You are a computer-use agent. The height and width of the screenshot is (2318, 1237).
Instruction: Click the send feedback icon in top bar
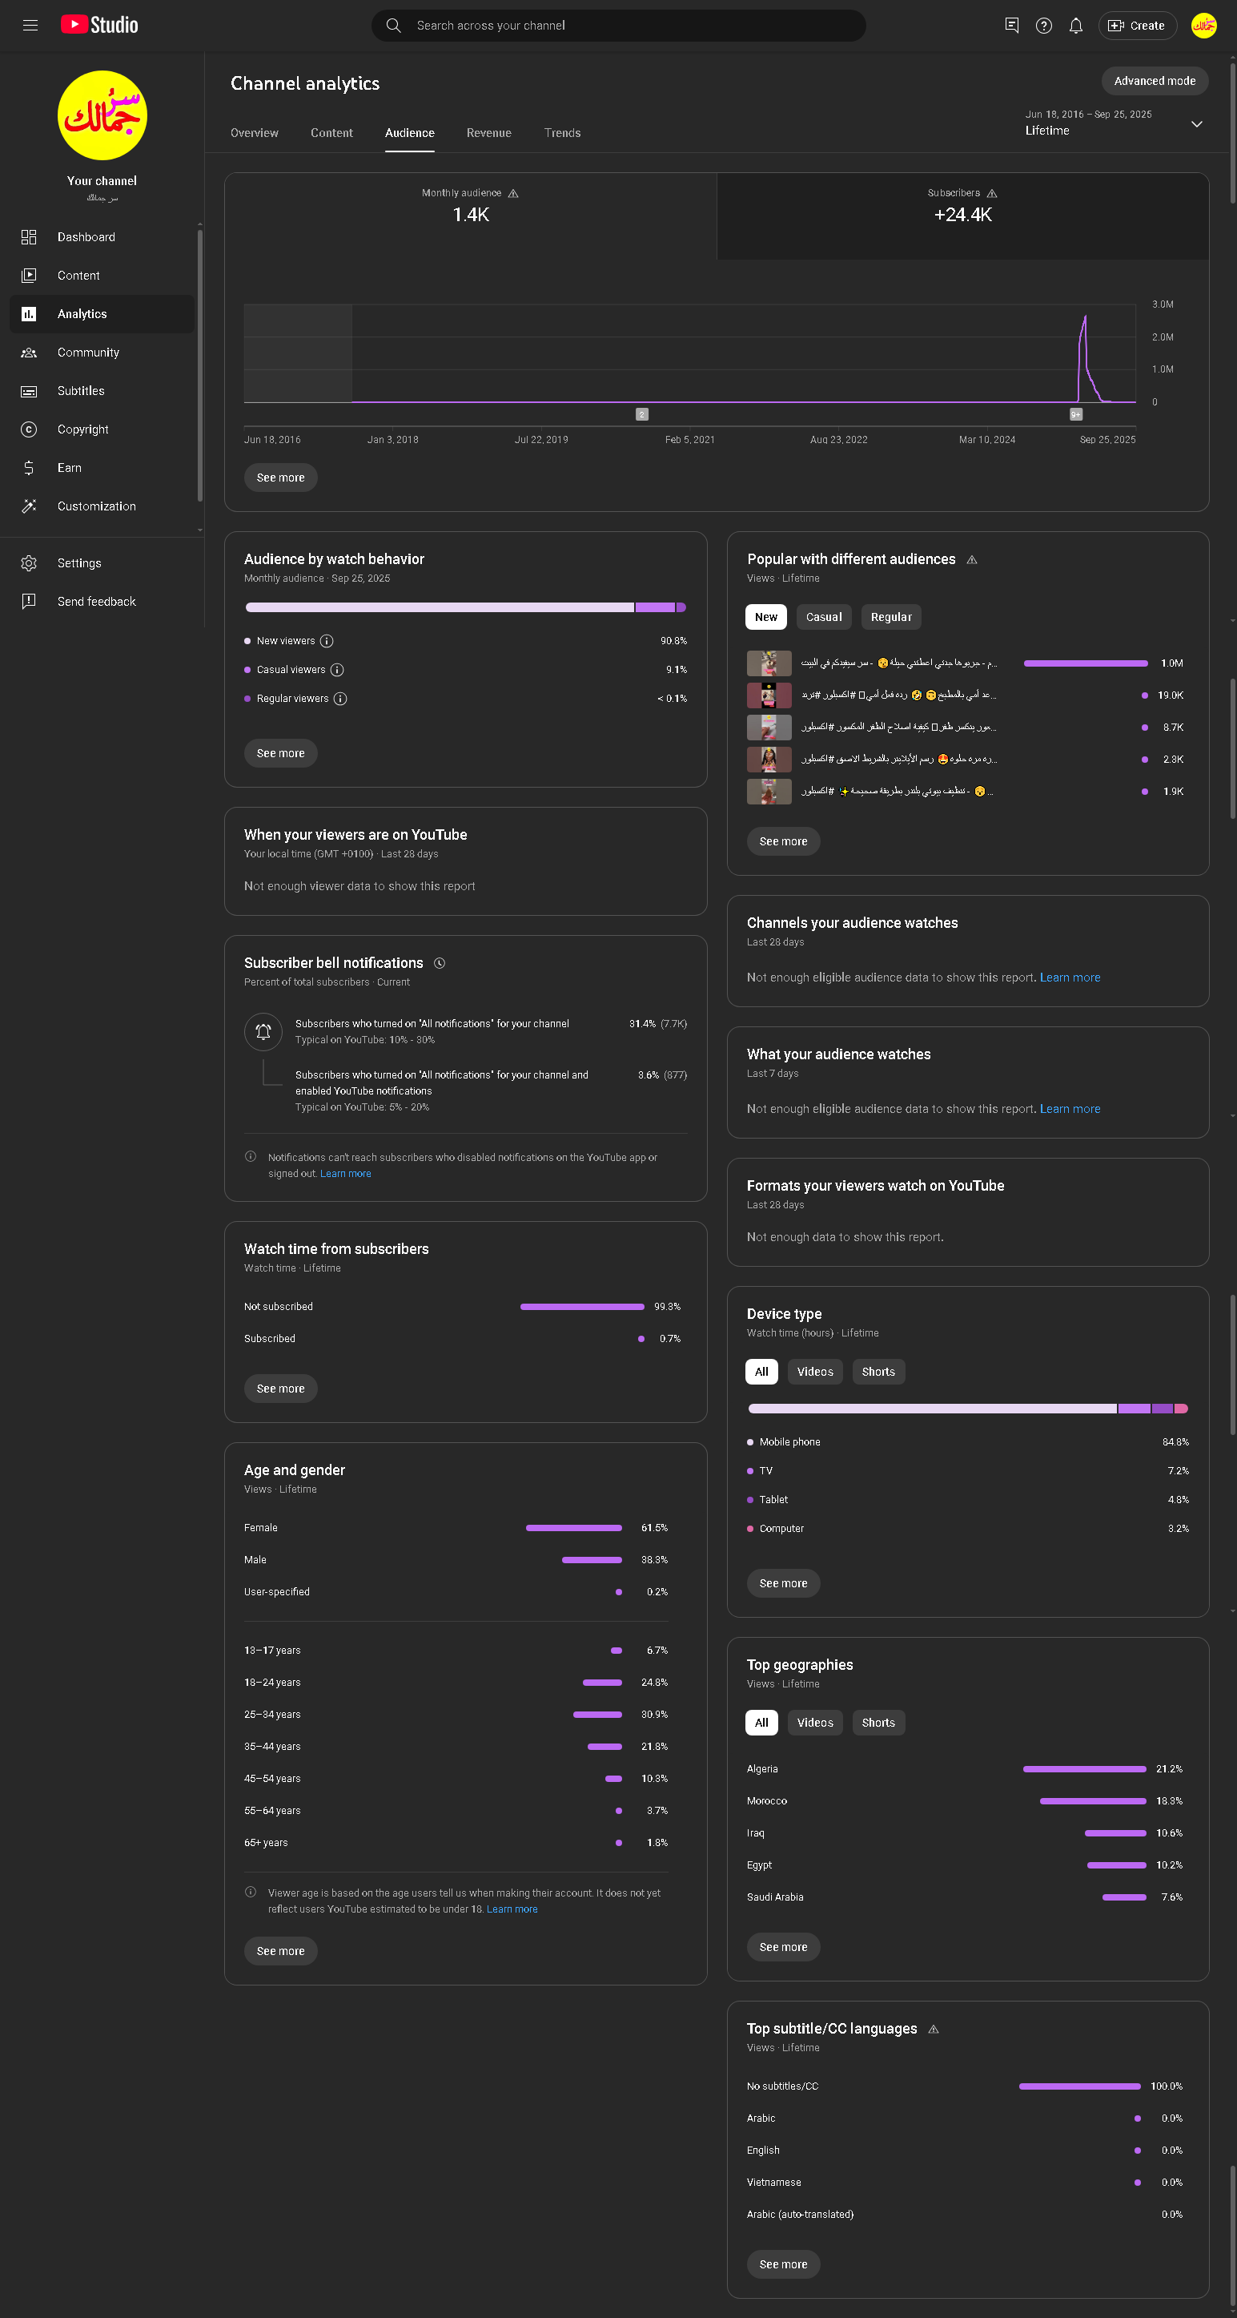coord(1011,25)
